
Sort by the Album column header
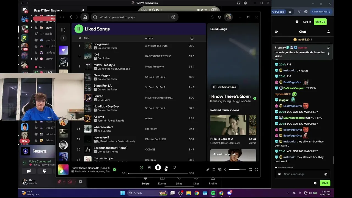(149, 38)
